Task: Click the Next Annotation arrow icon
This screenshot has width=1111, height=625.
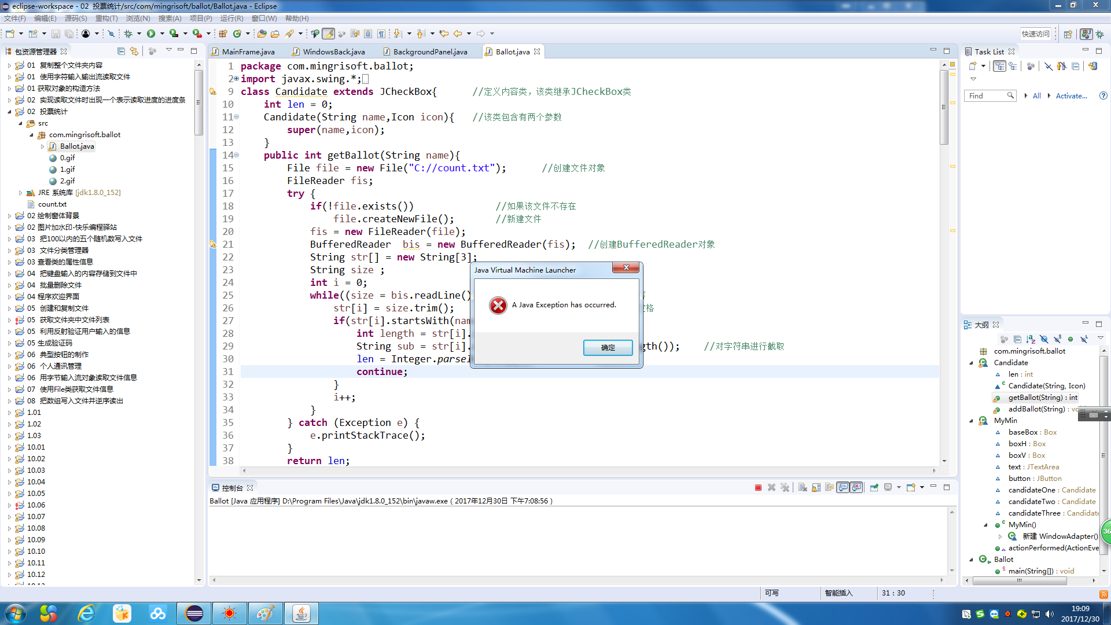Action: 398,34
